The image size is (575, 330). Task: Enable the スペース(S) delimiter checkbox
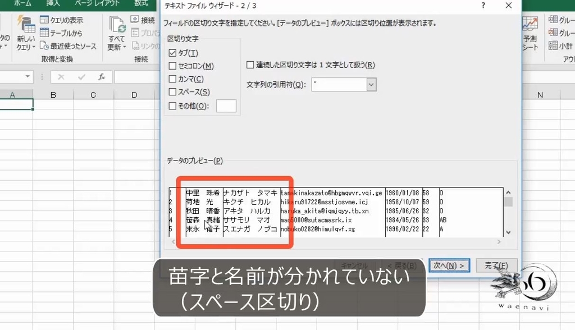click(172, 91)
